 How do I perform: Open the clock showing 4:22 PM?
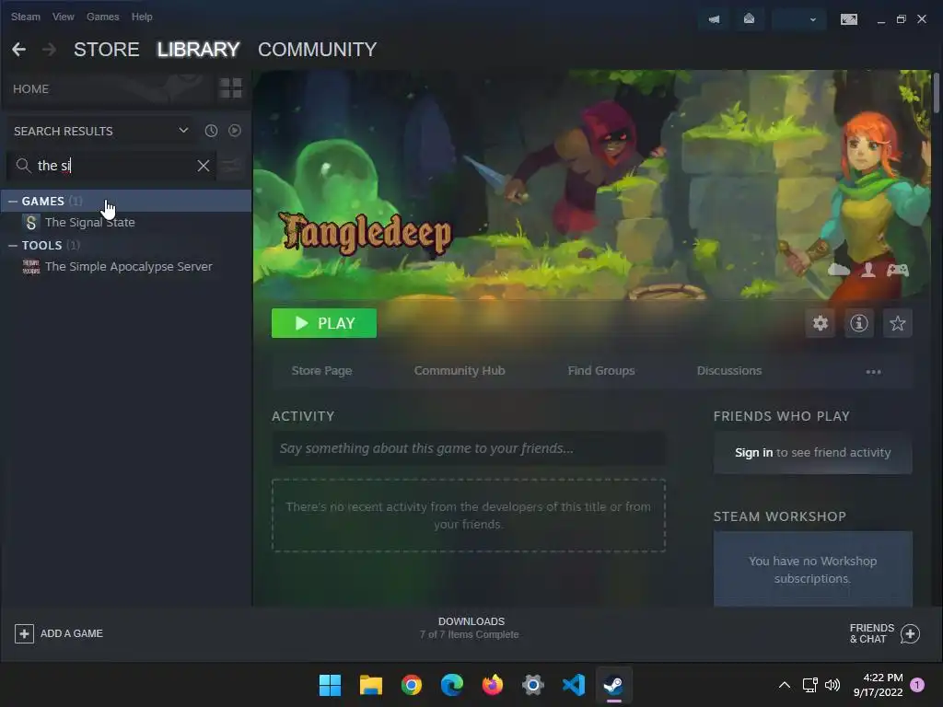coord(878,685)
